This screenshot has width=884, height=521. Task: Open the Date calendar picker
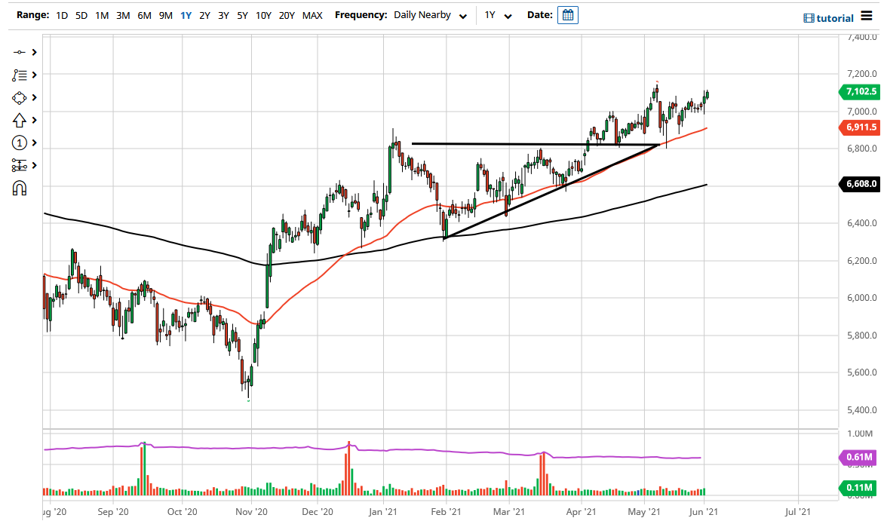tap(567, 14)
